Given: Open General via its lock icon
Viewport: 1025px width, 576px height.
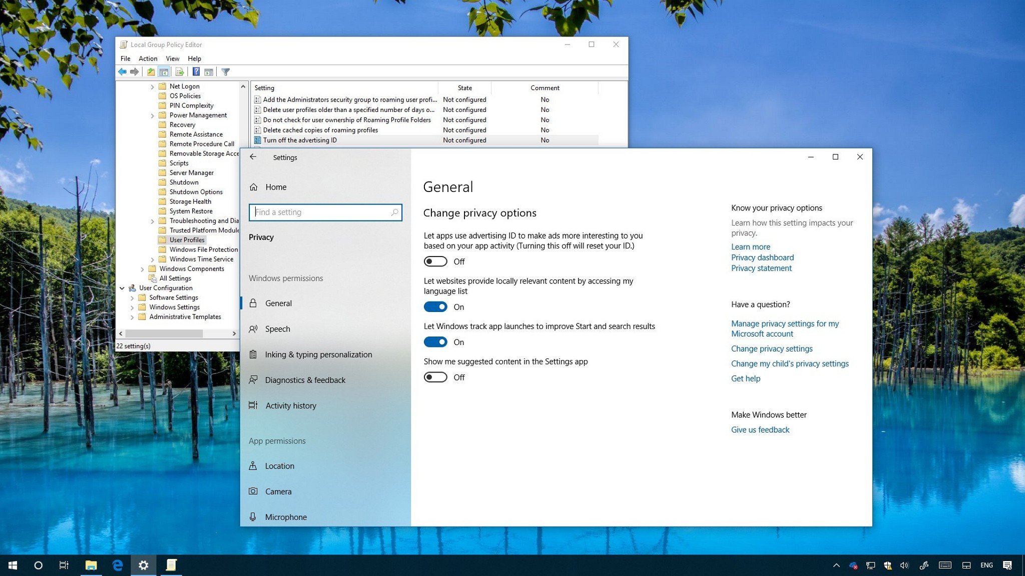Looking at the screenshot, I should point(253,303).
